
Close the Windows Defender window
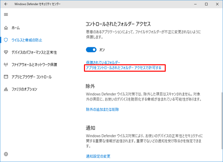[x=217, y=4]
